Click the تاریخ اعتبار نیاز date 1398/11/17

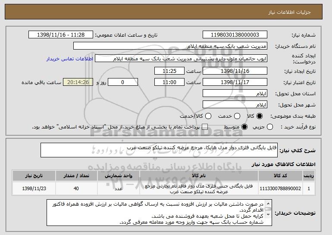coord(235,82)
